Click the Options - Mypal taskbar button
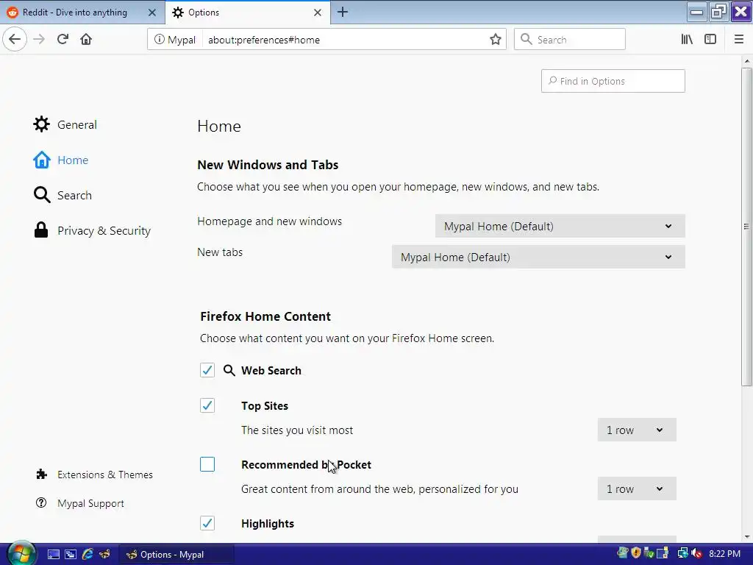 pos(176,555)
